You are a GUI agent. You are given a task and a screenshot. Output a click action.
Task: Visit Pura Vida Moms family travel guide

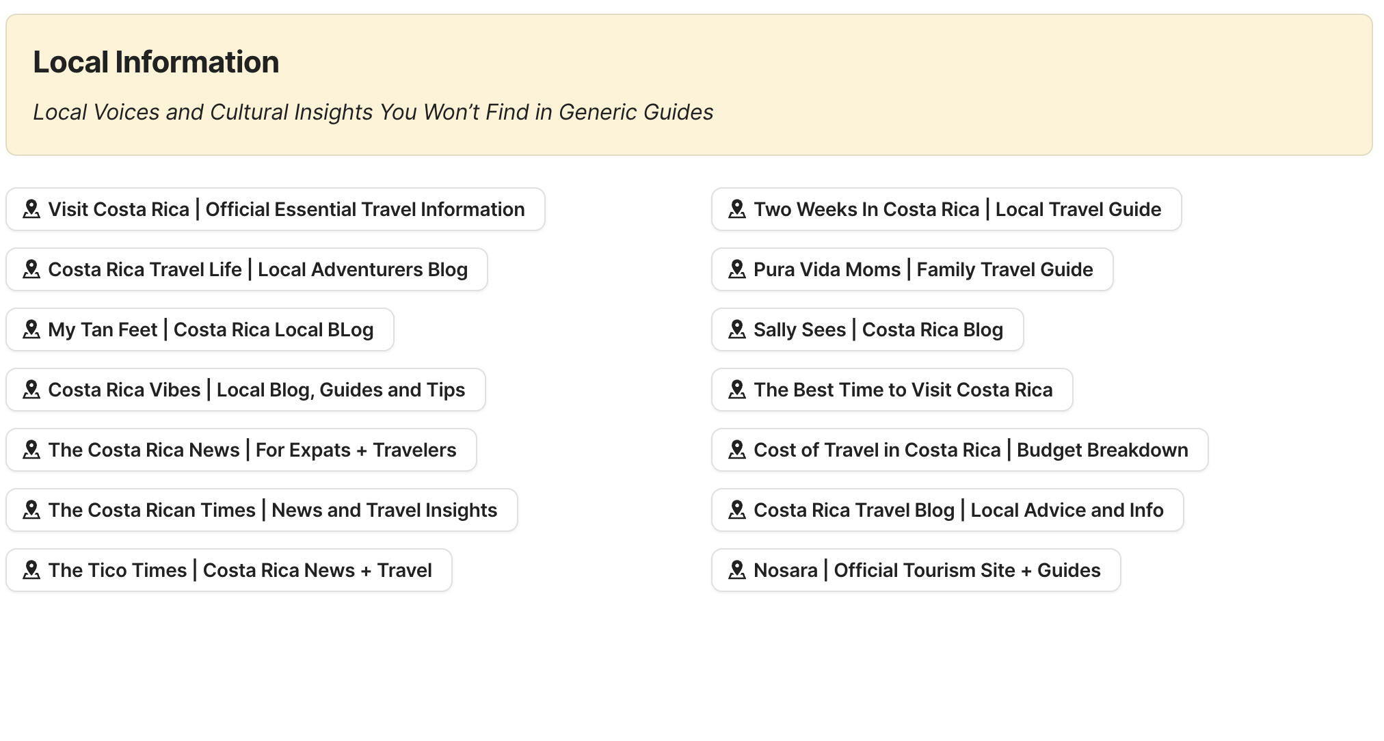[911, 269]
